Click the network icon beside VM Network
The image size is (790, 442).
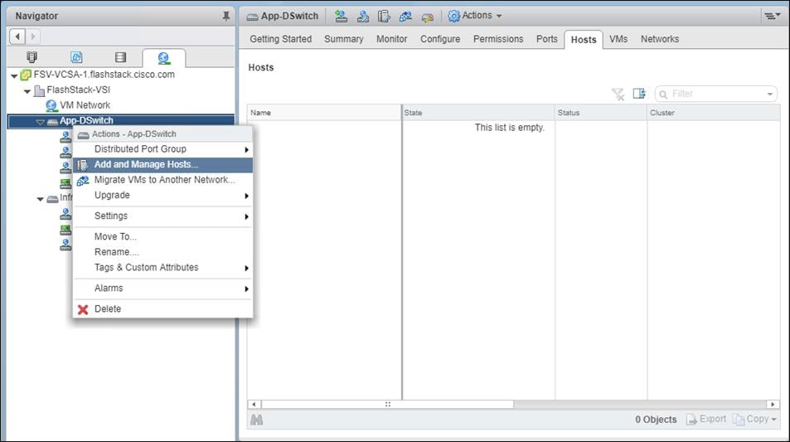51,106
